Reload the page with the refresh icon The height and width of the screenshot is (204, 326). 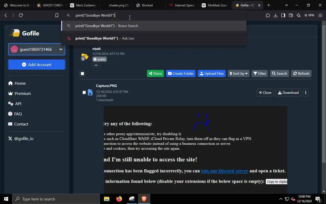click(x=21, y=15)
